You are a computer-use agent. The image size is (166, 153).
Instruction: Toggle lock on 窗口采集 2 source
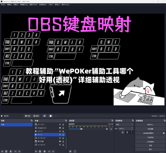coord(63,124)
